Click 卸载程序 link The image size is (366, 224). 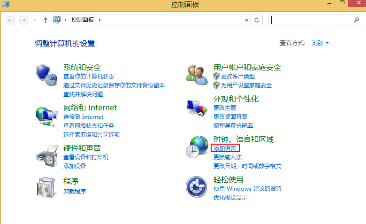point(75,192)
